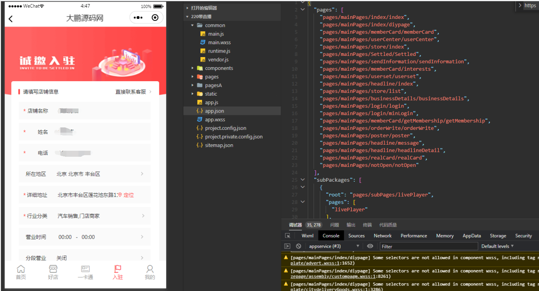
Task: Tap the back arrow in mini program header
Action: [x=11, y=18]
